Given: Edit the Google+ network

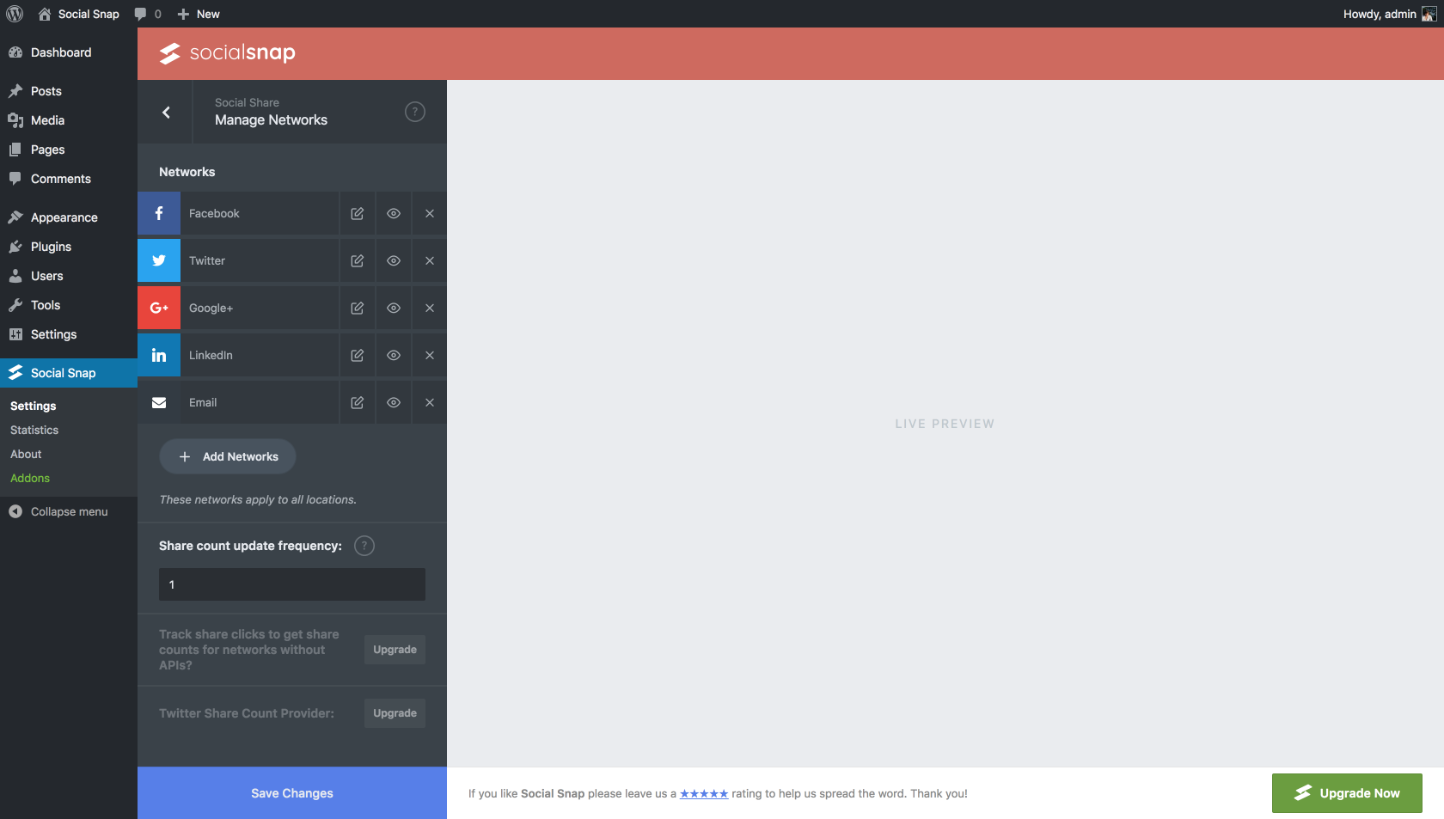Looking at the screenshot, I should click(358, 308).
